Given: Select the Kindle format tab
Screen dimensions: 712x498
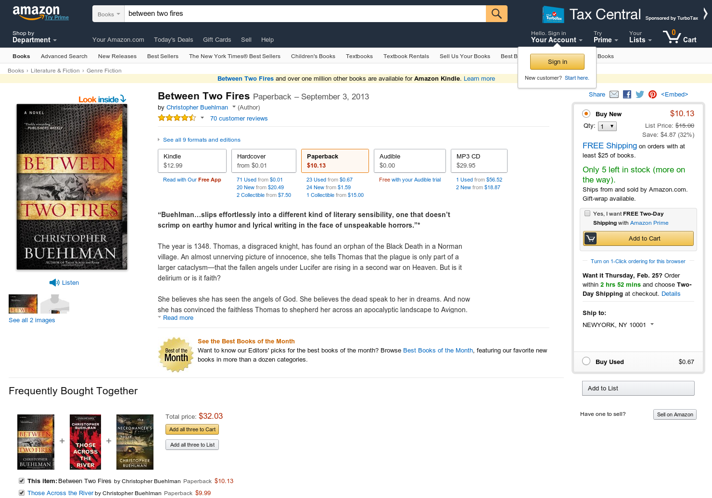Looking at the screenshot, I should tap(192, 161).
